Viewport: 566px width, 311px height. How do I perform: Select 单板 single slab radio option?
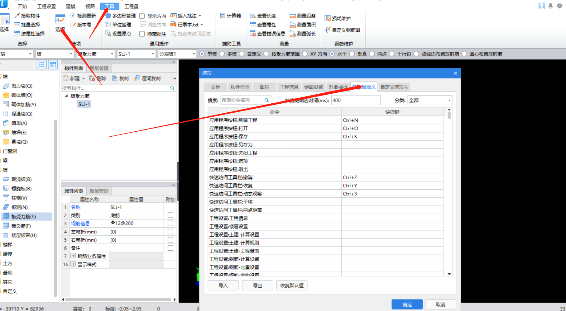click(x=202, y=54)
